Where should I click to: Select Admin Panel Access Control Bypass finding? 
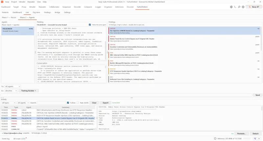(x=184, y=39)
